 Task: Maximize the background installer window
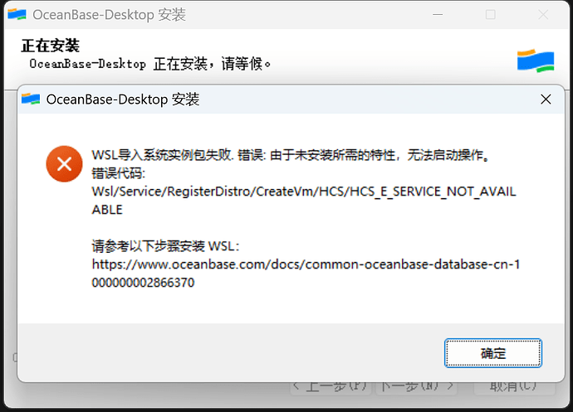pos(490,15)
